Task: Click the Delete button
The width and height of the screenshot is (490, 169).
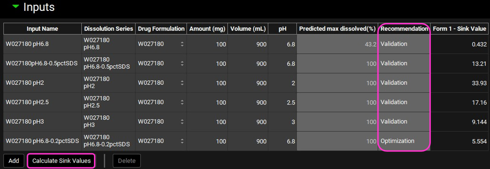Action: click(x=126, y=161)
